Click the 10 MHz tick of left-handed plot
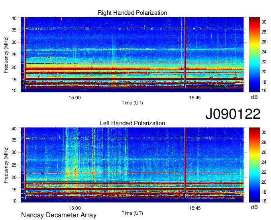Image resolution: width=271 pixels, height=220 pixels. (x=14, y=201)
